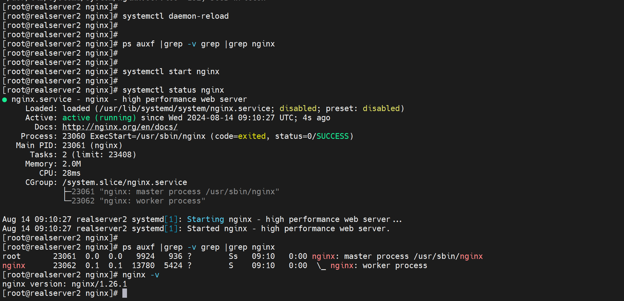Click the blue "Starting" log word
624x301 pixels.
tap(205, 220)
